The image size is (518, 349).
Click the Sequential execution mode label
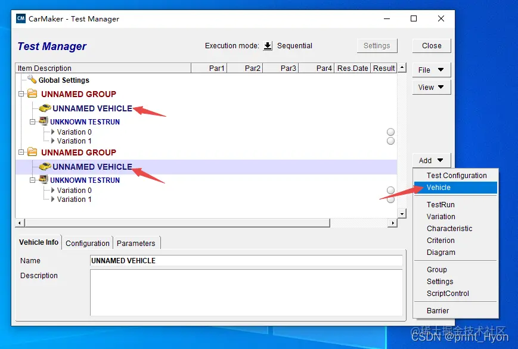[x=294, y=46]
